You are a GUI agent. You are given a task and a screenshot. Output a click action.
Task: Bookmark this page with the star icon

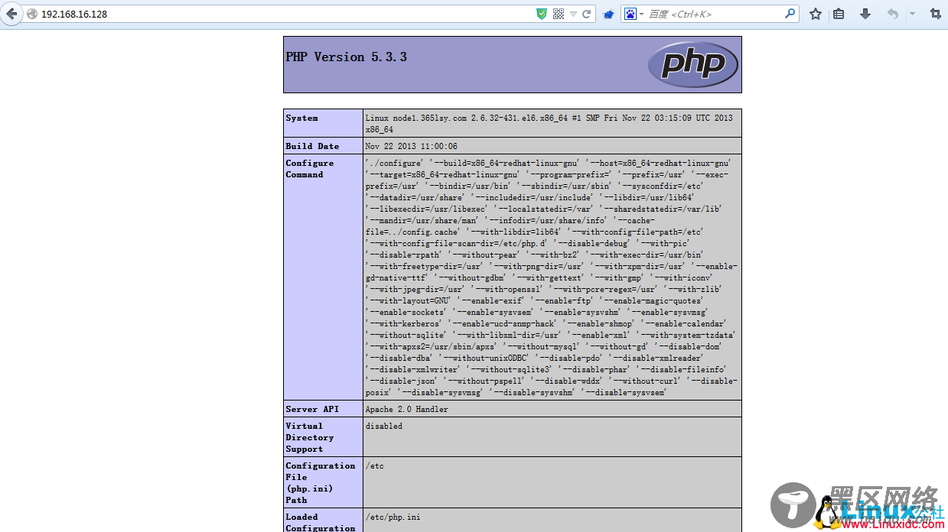pos(816,14)
